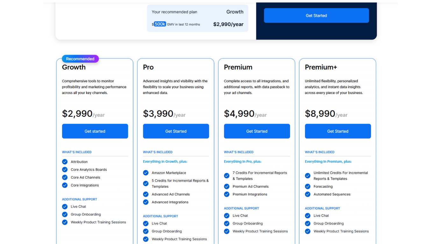
Task: Click the checkmark next to Core Analytics Boards
Action: pos(65,170)
